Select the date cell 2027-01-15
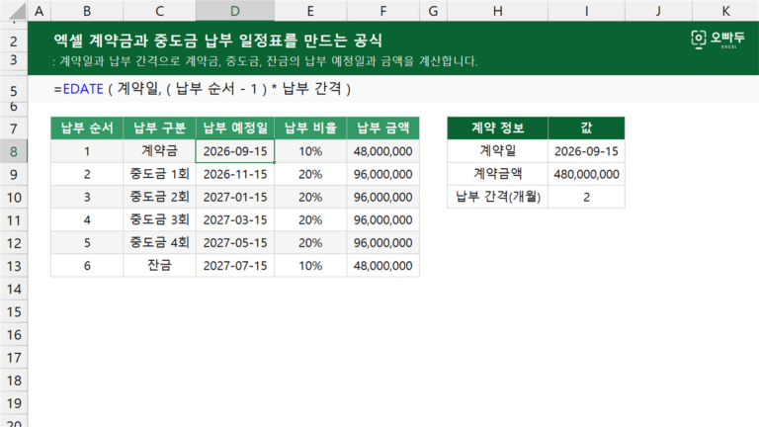Screen dimensions: 759x427 pyautogui.click(x=235, y=197)
